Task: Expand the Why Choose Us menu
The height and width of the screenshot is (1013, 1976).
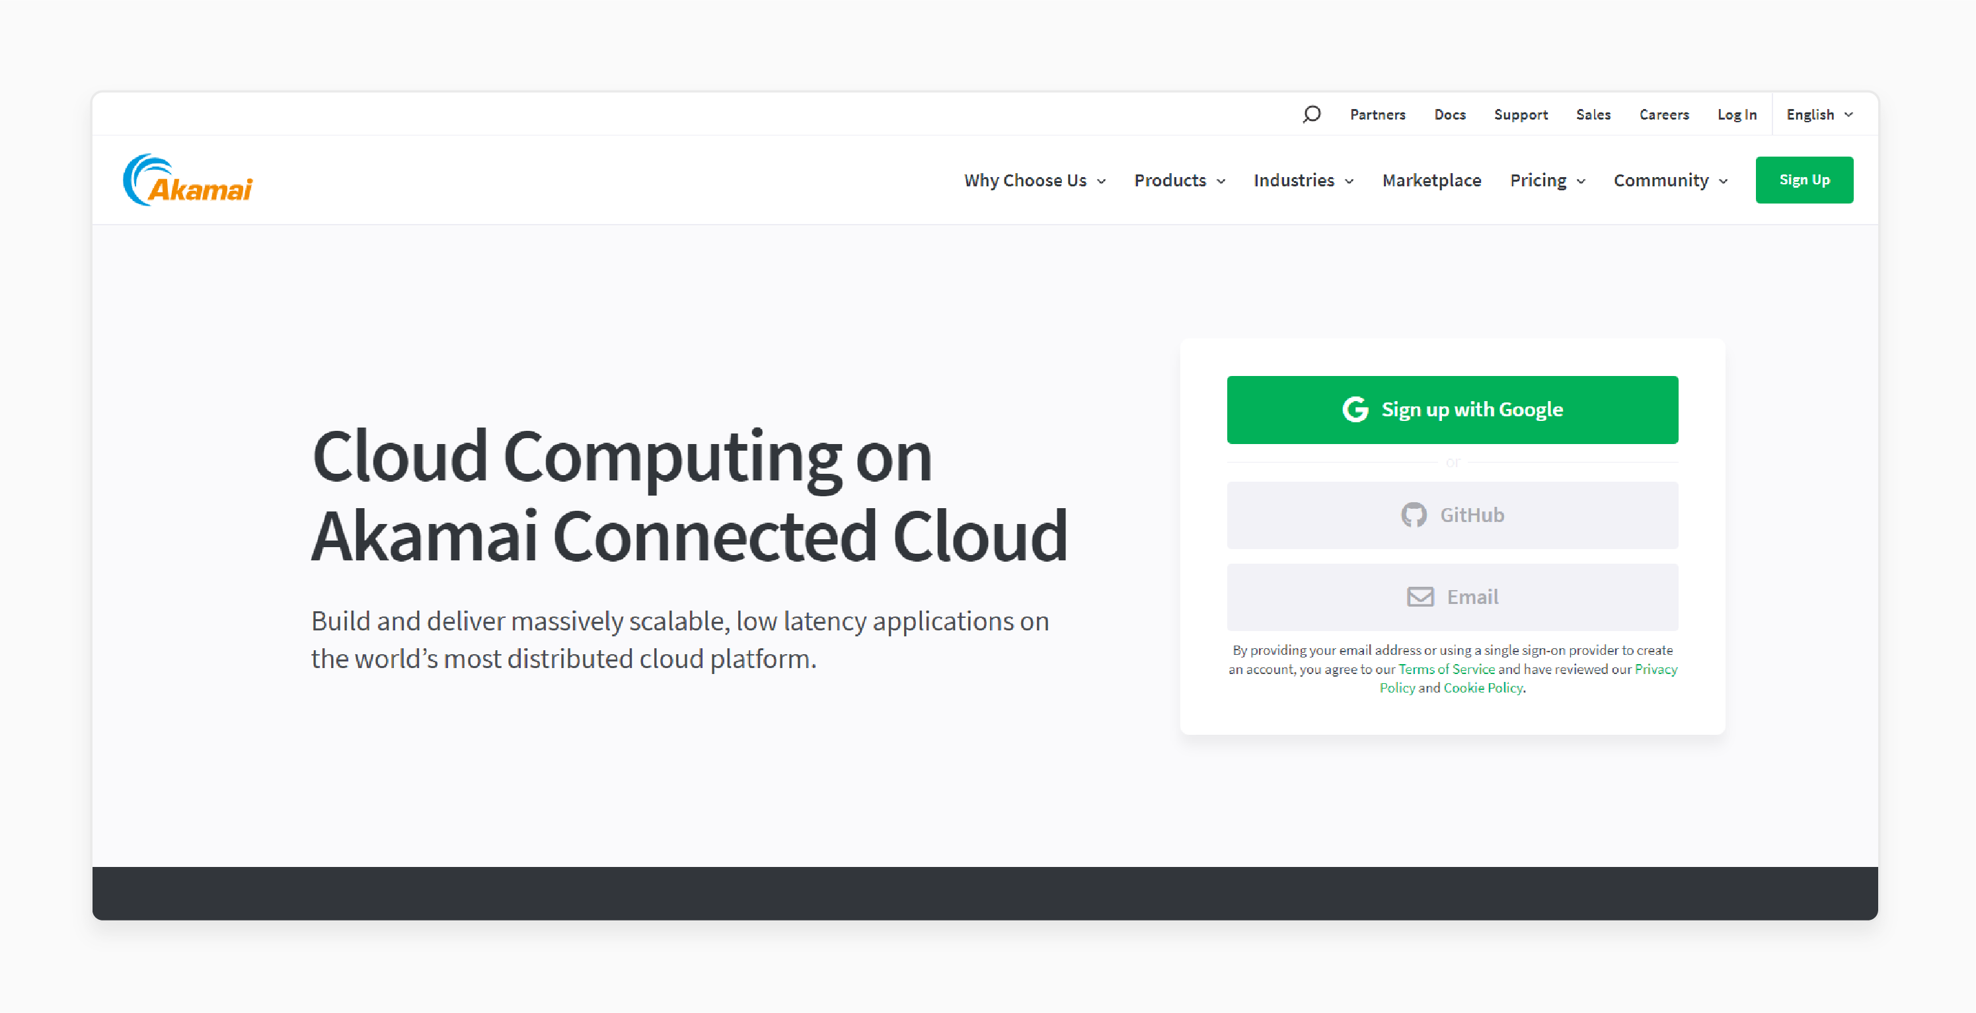Action: tap(1034, 180)
